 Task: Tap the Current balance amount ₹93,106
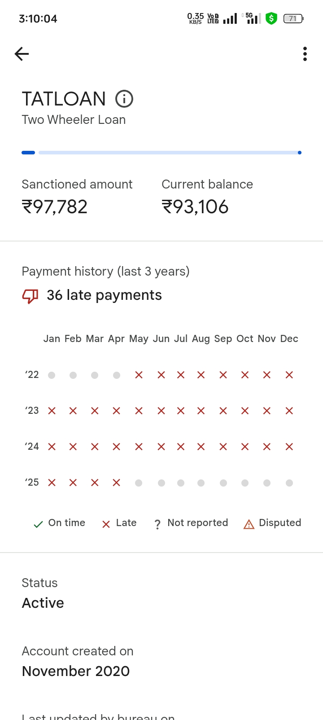click(x=195, y=207)
